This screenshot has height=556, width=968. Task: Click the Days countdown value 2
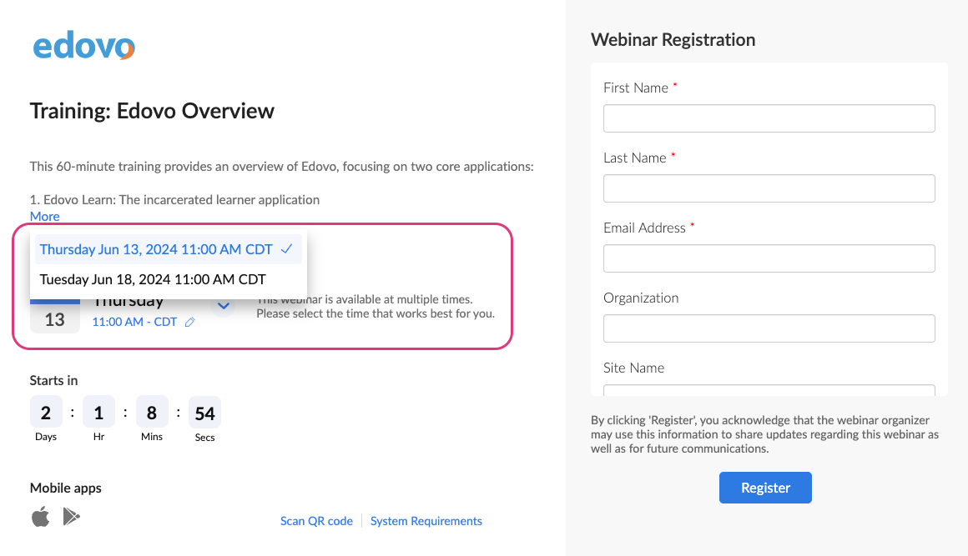pyautogui.click(x=46, y=412)
